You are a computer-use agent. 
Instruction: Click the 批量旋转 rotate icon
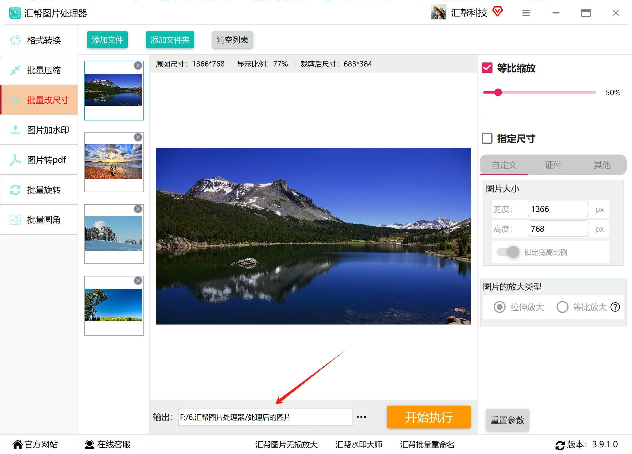[x=15, y=190]
